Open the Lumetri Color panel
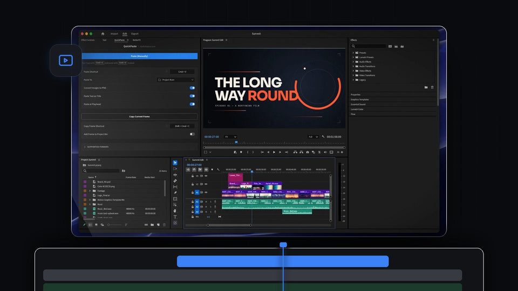The image size is (518, 291). (x=357, y=109)
